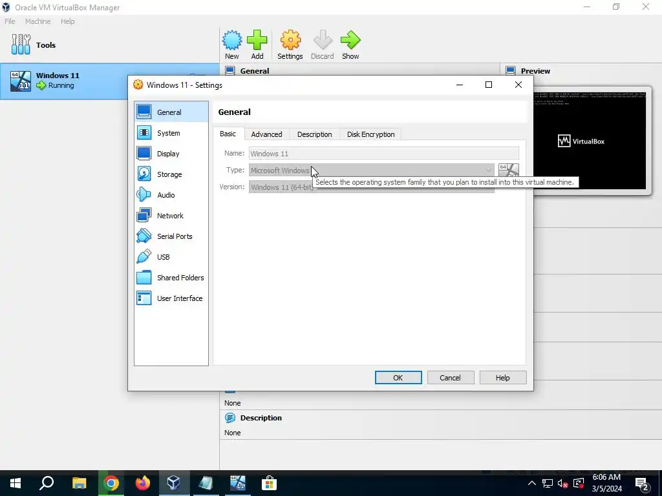This screenshot has width=662, height=496.
Task: Open the Help menu
Action: [x=67, y=21]
